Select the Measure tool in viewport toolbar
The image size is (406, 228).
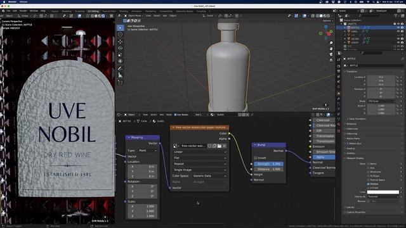tap(120, 75)
